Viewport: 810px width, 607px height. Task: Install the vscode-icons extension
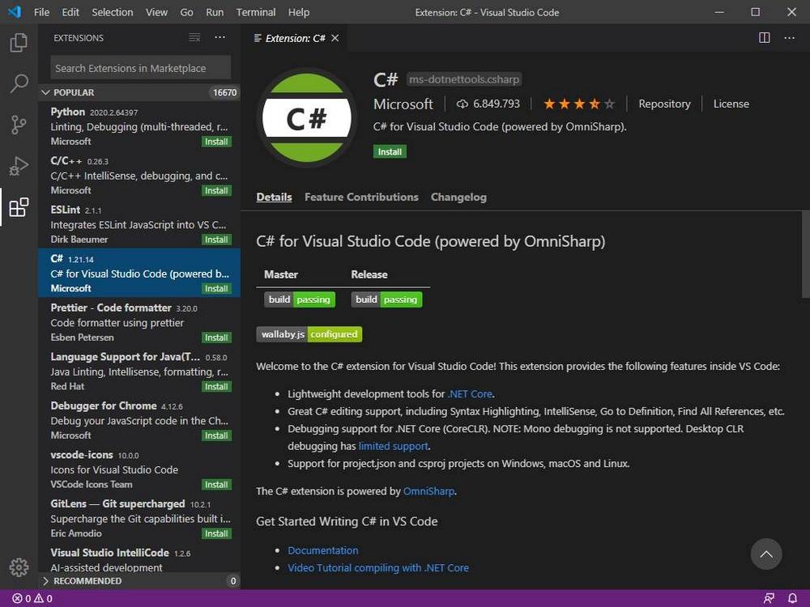tap(216, 485)
